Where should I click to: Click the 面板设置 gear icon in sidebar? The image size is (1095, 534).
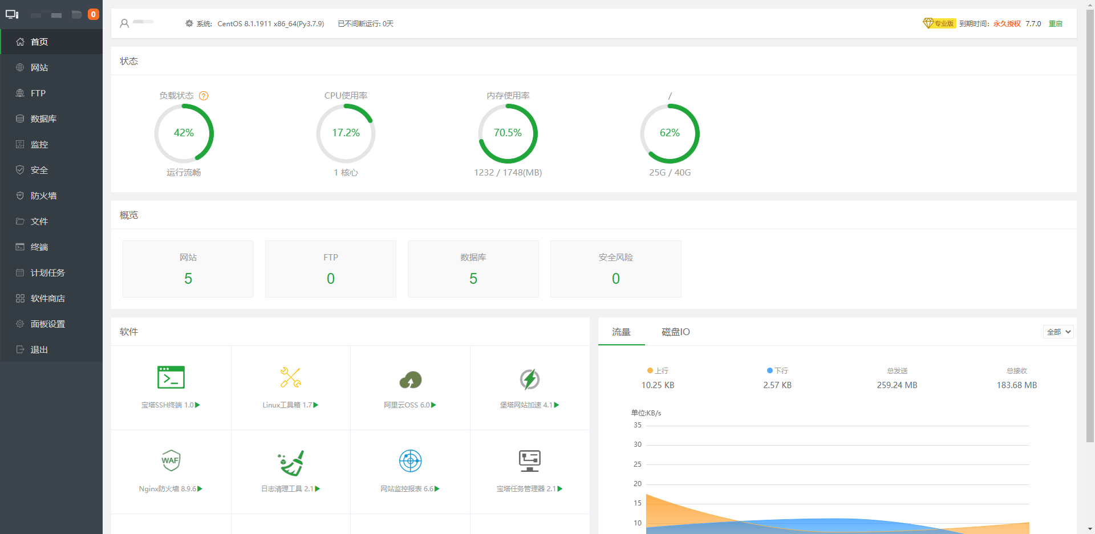(x=20, y=324)
